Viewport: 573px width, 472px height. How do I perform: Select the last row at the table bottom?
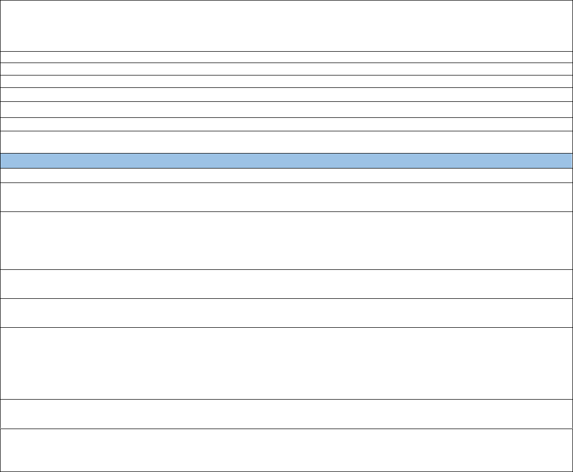pos(286,450)
